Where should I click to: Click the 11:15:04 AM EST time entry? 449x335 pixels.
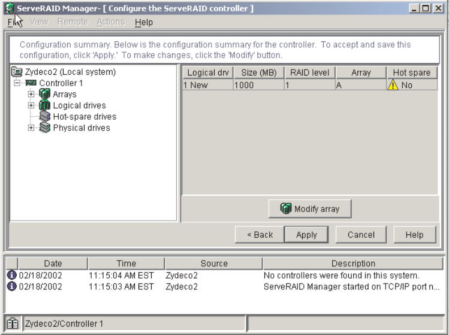[121, 276]
